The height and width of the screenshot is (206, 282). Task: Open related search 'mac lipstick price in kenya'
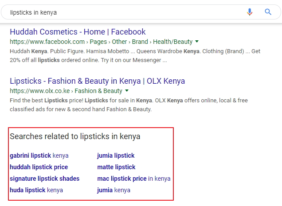[x=134, y=179]
